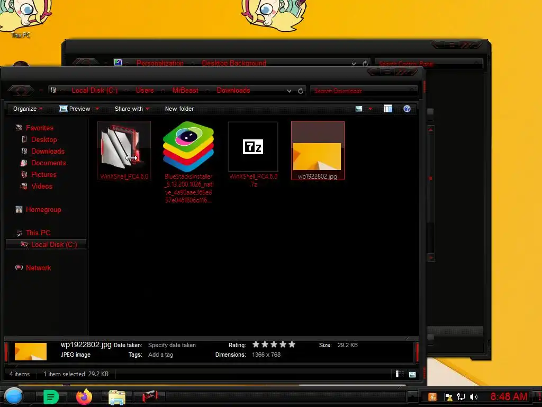This screenshot has height=407, width=542.
Task: Open Pictures in navigation pane
Action: pos(43,174)
